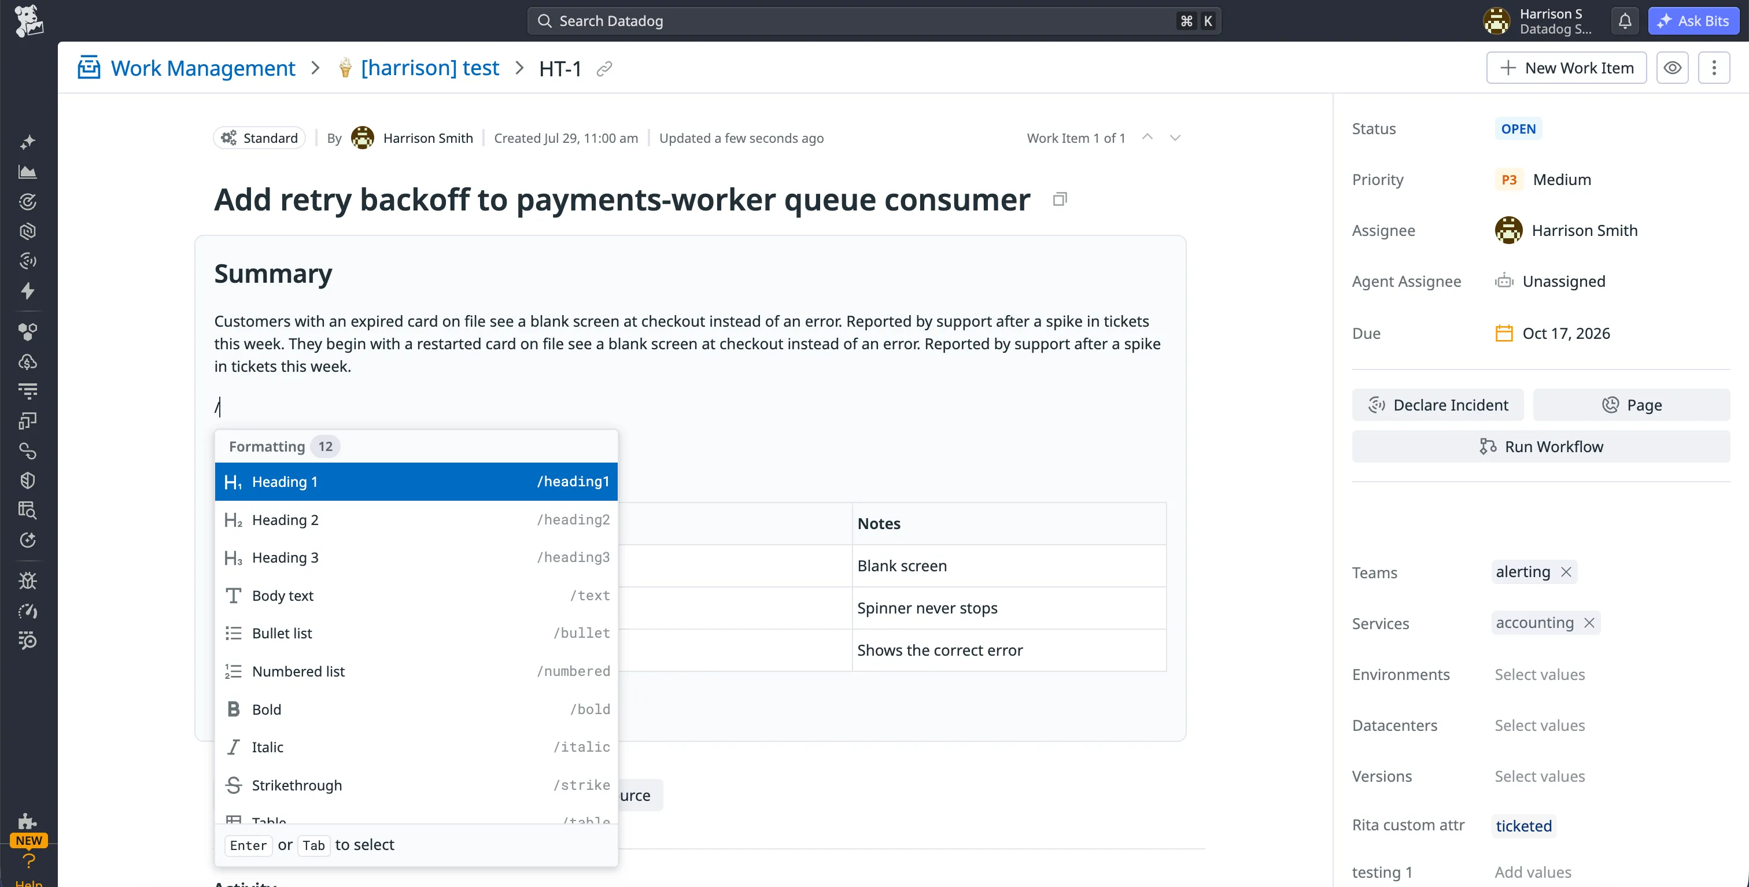Open the hexagon sidebar icon below the radar
Viewport: 1749px width, 887px height.
[x=28, y=231]
